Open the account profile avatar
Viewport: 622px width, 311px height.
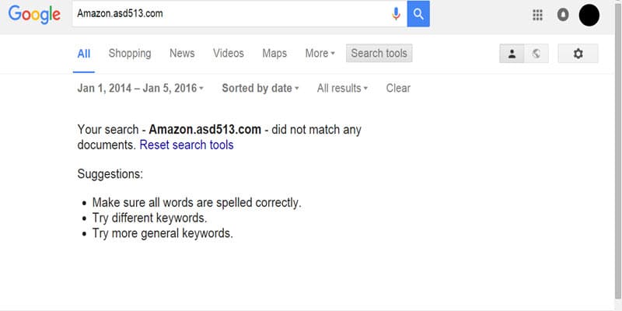[x=589, y=15]
